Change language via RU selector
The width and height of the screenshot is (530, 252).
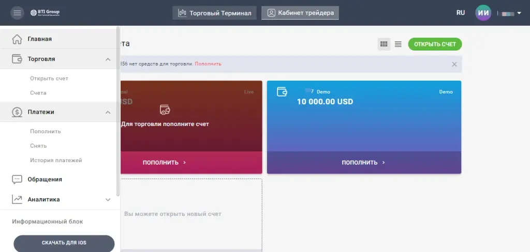click(x=461, y=13)
